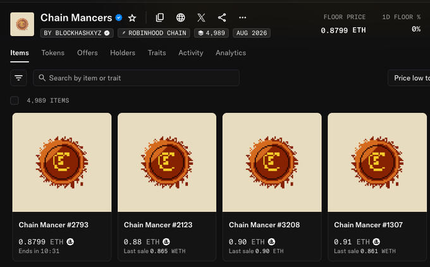This screenshot has width=430, height=267.
Task: Click the ROBINHOOD CHAIN badge
Action: pyautogui.click(x=154, y=33)
